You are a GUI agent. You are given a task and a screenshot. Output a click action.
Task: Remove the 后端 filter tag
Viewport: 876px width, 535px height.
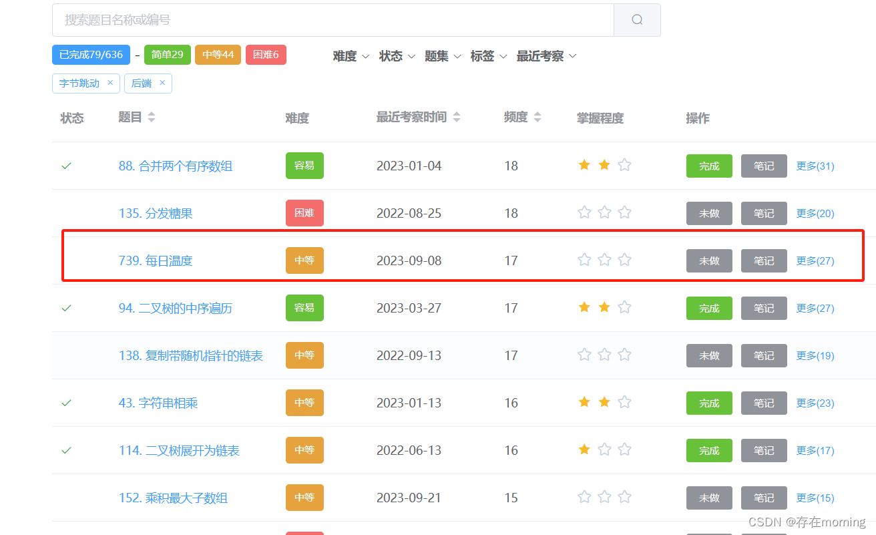(x=162, y=83)
